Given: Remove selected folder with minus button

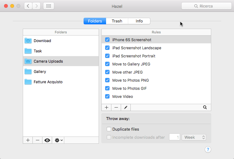Looking at the screenshot, I should tap(37, 140).
